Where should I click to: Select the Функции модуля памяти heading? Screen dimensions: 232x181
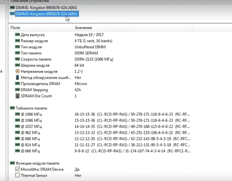38,163
